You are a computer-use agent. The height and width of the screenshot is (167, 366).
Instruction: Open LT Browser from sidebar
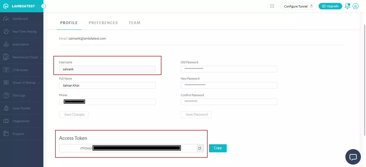[x=20, y=70]
